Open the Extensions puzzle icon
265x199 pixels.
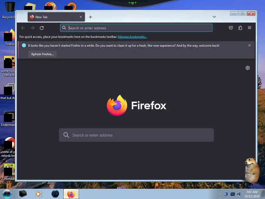tap(240, 28)
